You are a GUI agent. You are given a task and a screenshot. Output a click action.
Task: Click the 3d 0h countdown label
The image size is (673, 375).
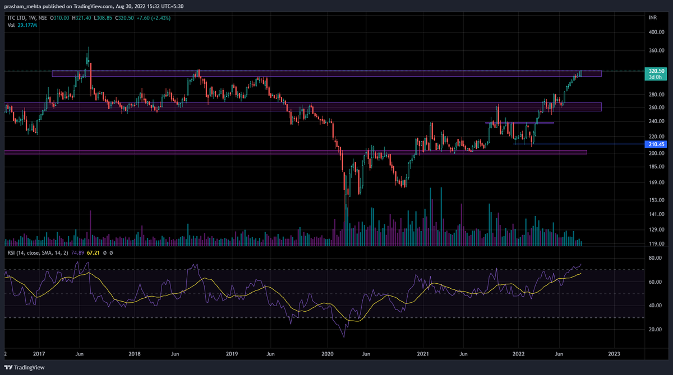[x=656, y=77]
